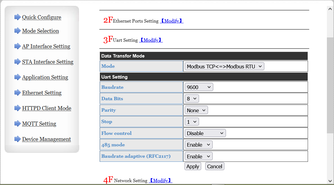Click the scrollbar down arrow

(x=330, y=181)
